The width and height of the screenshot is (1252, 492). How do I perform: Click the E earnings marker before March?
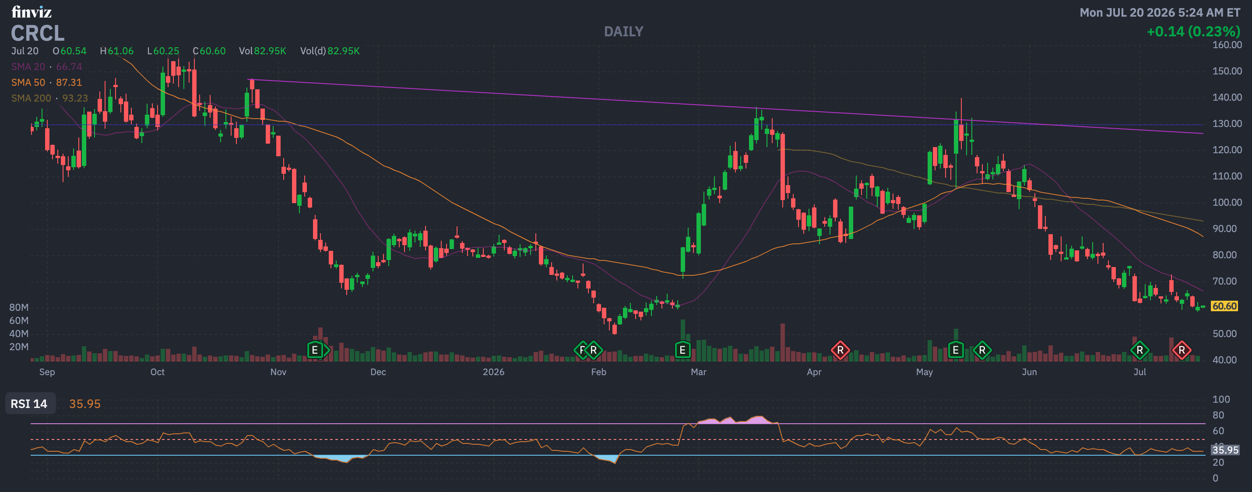pyautogui.click(x=682, y=350)
